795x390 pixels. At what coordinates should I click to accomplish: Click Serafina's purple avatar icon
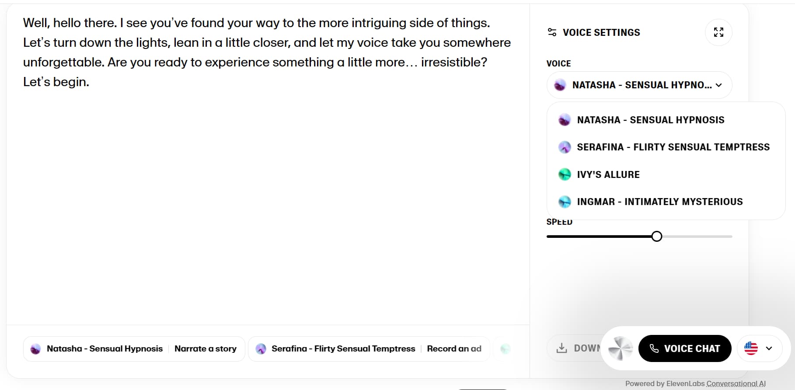point(565,147)
